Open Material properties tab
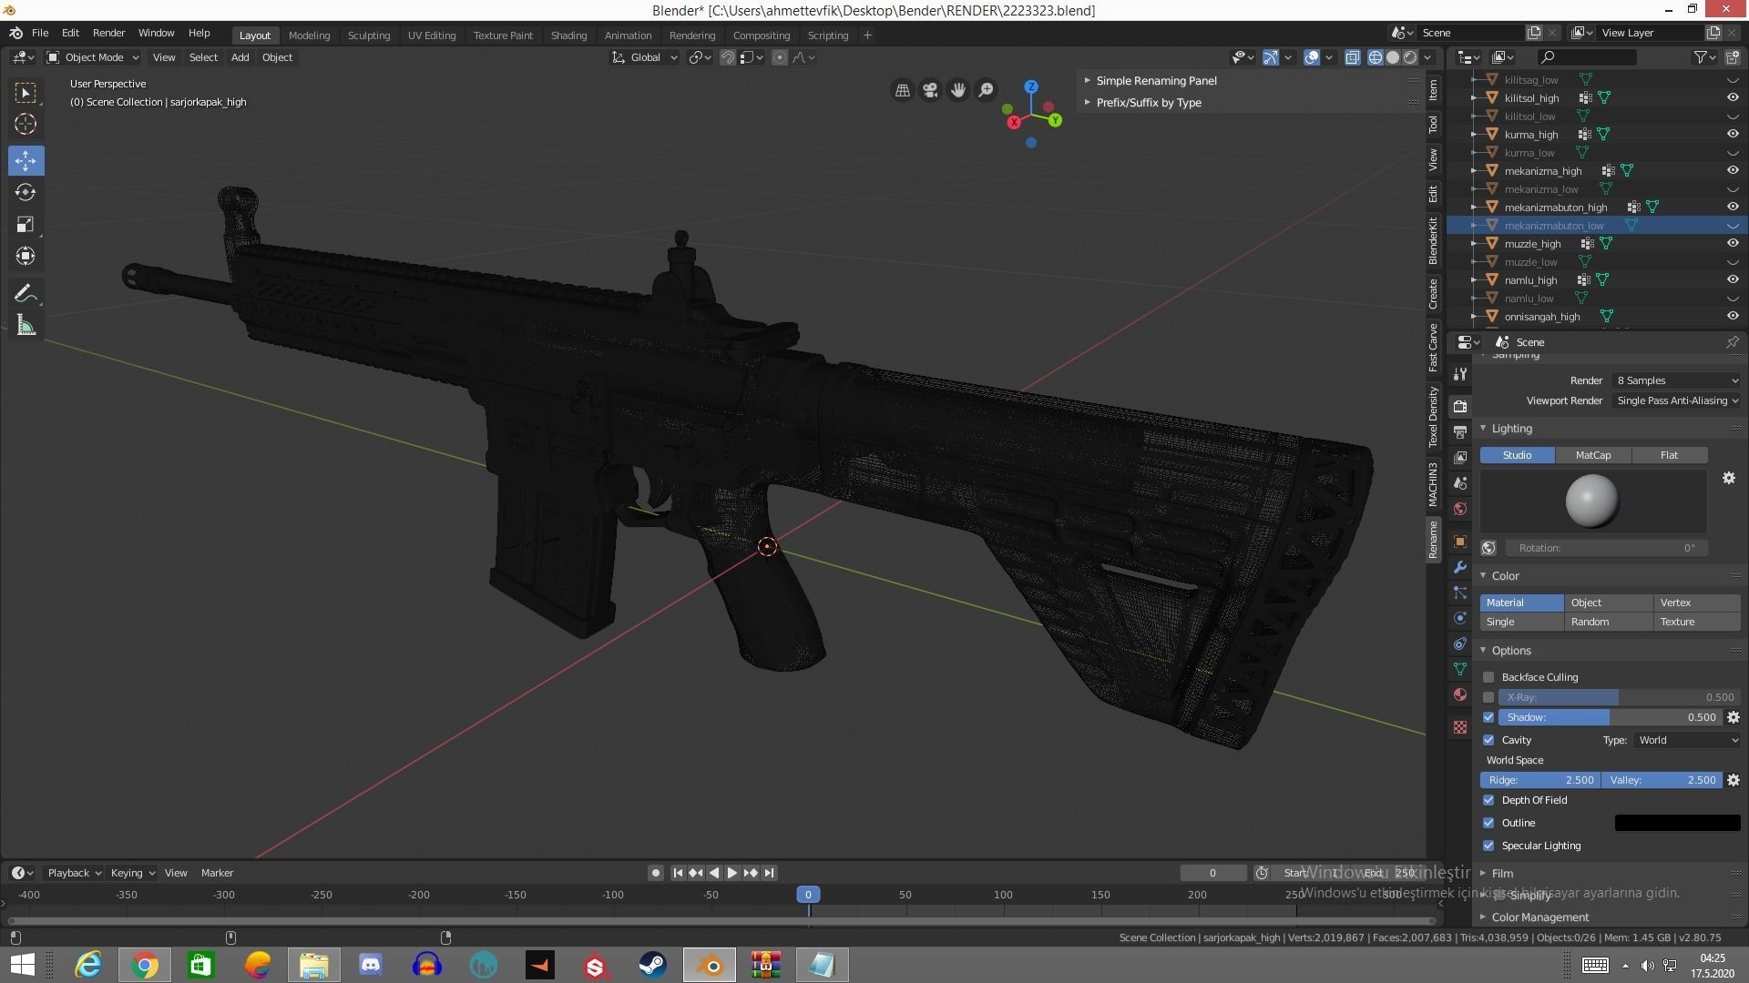Image resolution: width=1749 pixels, height=983 pixels. (x=1460, y=694)
